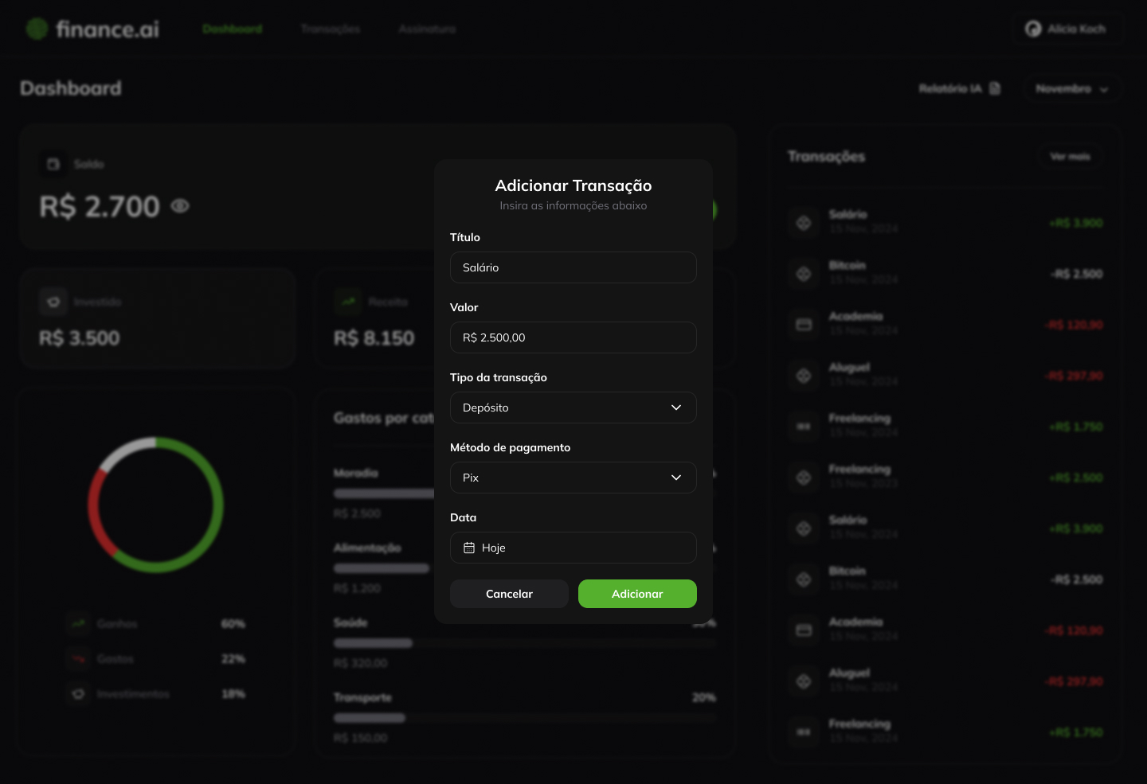Click the Saúde progress bar
The width and height of the screenshot is (1147, 784).
(525, 643)
